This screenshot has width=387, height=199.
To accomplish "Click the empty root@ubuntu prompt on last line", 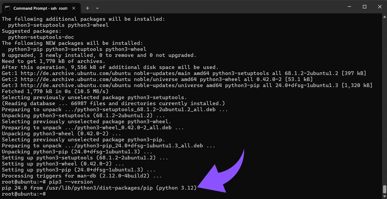I will 24,194.
